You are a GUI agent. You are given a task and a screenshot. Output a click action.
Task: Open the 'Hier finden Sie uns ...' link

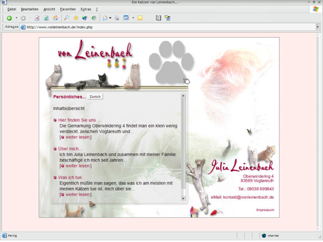tap(79, 120)
